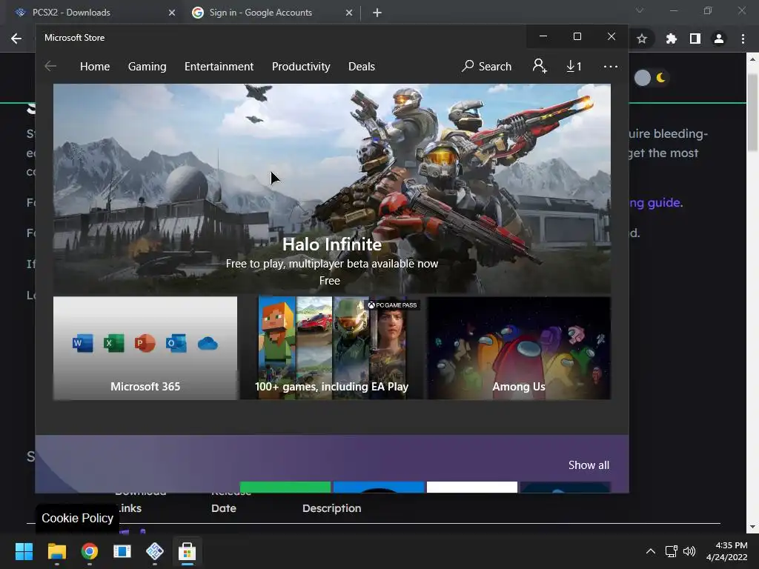Screen dimensions: 759x569
Task: Click Search in Microsoft Store
Action: [x=486, y=66]
